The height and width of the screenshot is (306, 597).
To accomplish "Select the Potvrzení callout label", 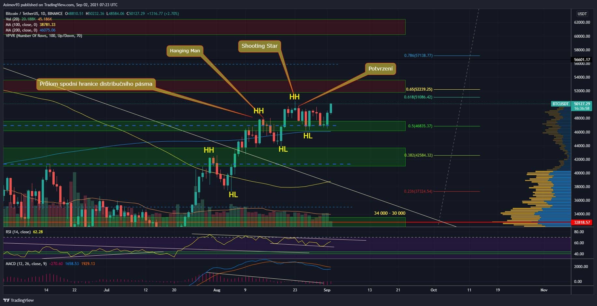I will (381, 69).
